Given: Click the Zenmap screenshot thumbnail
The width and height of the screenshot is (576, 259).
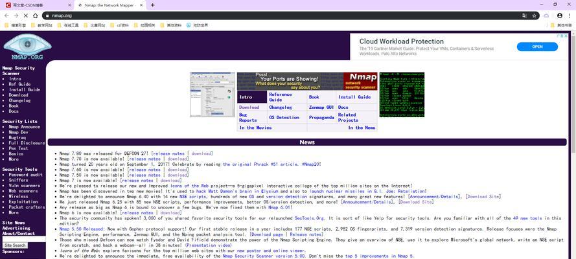Looking at the screenshot, I should click(213, 95).
